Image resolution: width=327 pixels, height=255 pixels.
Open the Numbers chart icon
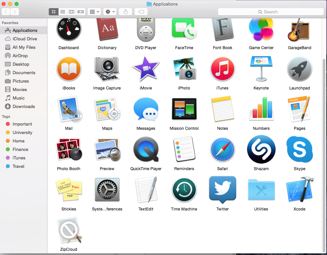pyautogui.click(x=261, y=109)
